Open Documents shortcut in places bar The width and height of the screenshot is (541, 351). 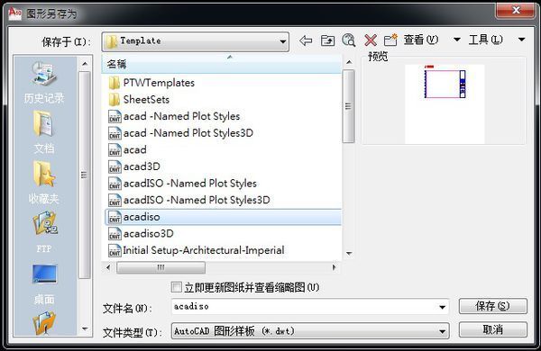click(44, 132)
